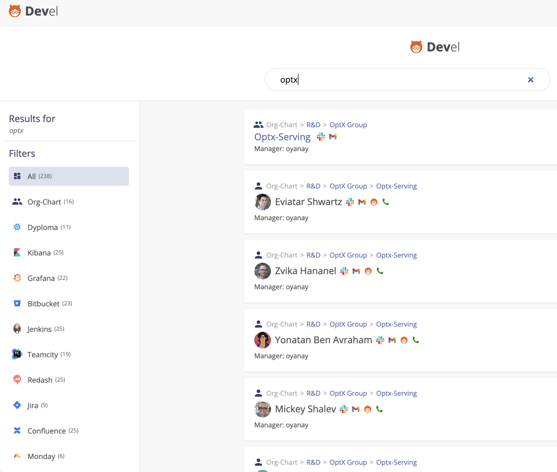Viewport: 557px width, 472px height.
Task: Call Zvika Hananel with the phone icon
Action: coord(380,271)
